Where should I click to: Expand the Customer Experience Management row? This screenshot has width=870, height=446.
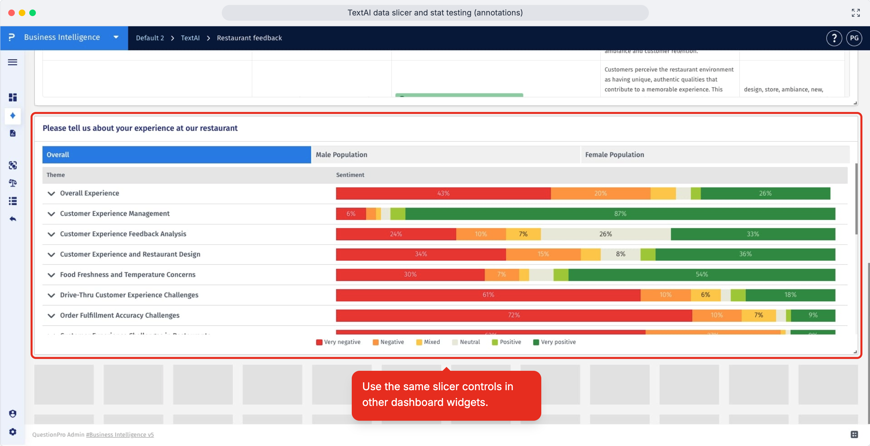pyautogui.click(x=51, y=214)
